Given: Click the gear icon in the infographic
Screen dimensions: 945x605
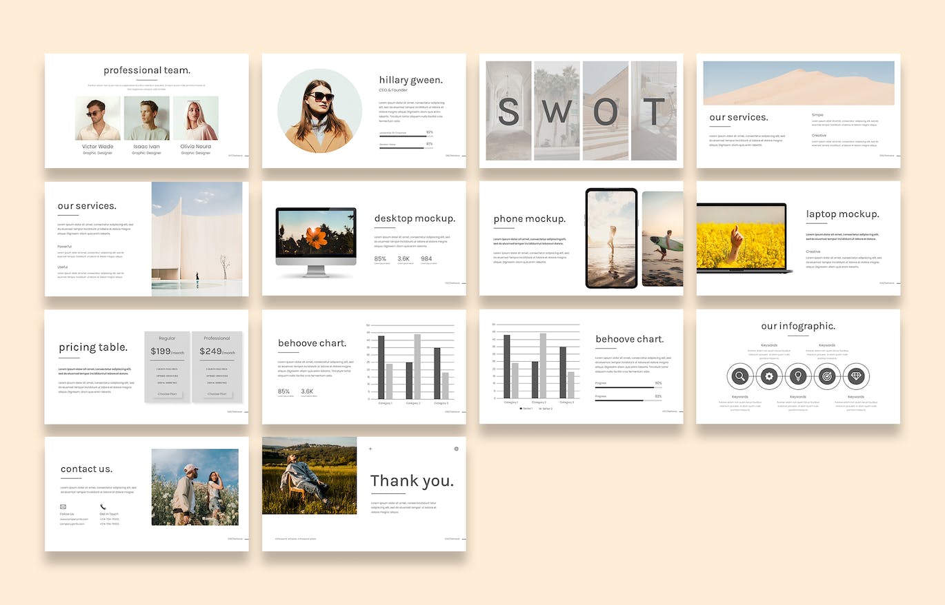Looking at the screenshot, I should [x=769, y=376].
